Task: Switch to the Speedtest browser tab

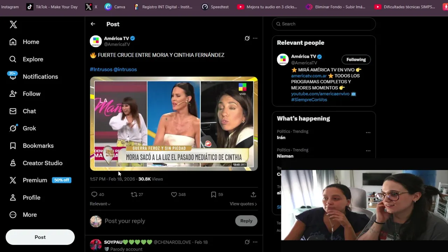Action: point(215,7)
